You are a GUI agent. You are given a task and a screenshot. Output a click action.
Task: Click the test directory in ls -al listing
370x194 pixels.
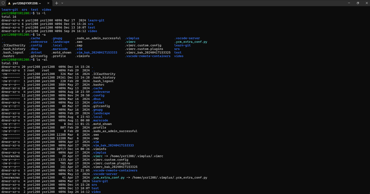(95, 188)
